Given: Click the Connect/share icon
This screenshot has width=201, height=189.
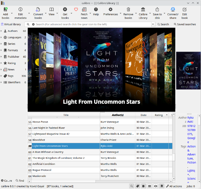Looking at the screenshot, I should click(x=173, y=10).
